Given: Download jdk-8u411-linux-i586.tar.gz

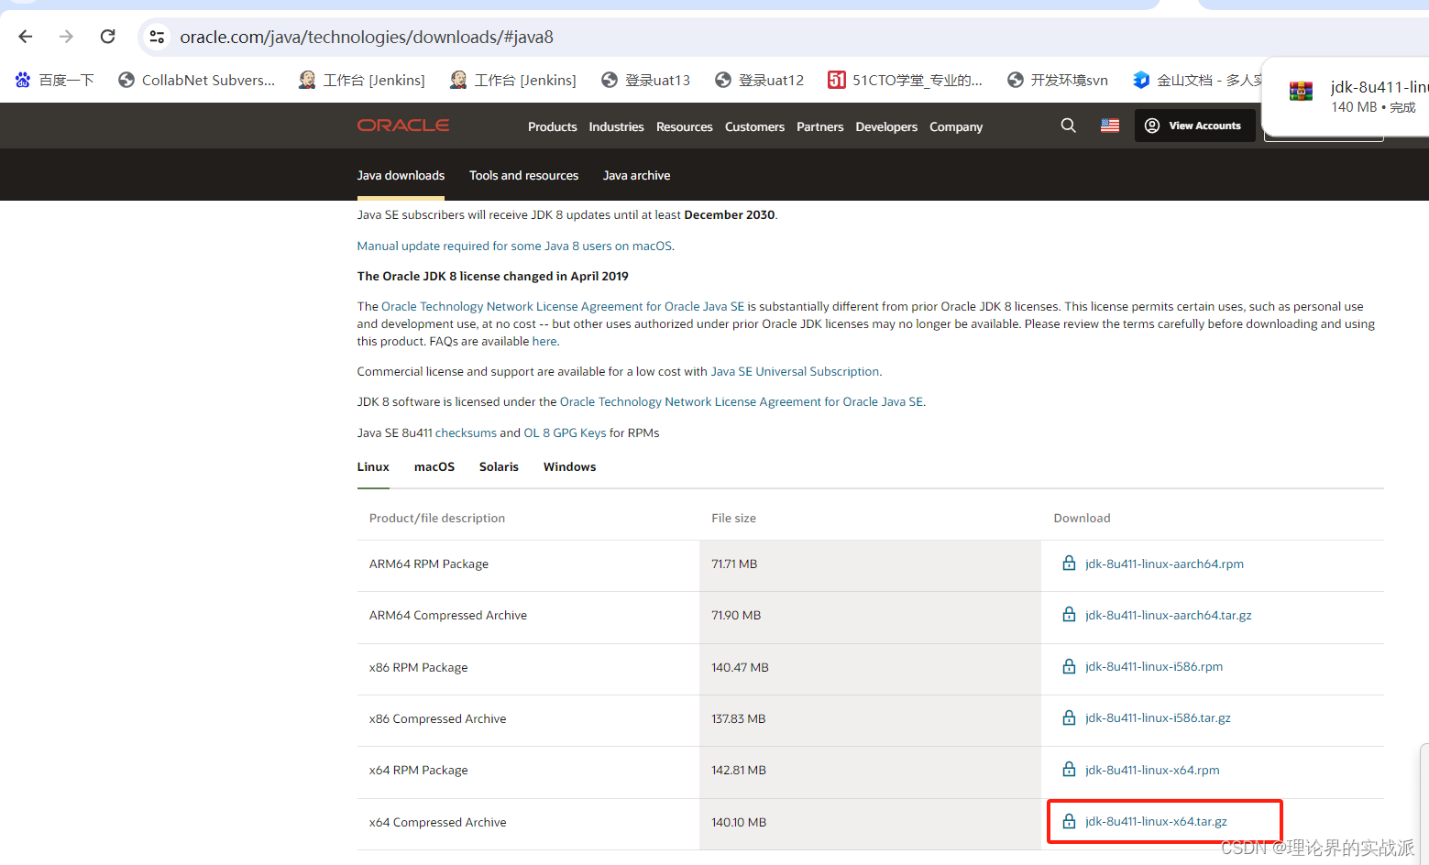Looking at the screenshot, I should pos(1158,717).
